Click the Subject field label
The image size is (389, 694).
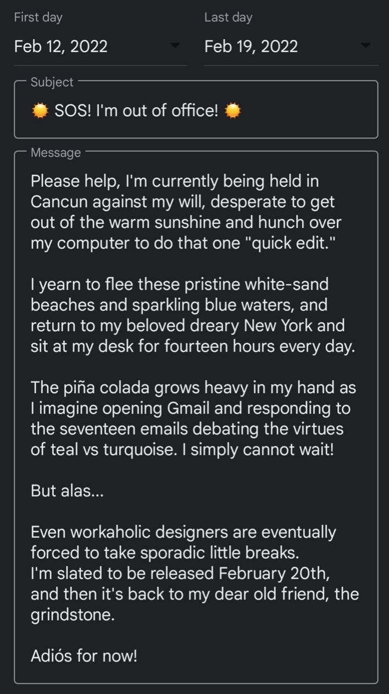[52, 82]
